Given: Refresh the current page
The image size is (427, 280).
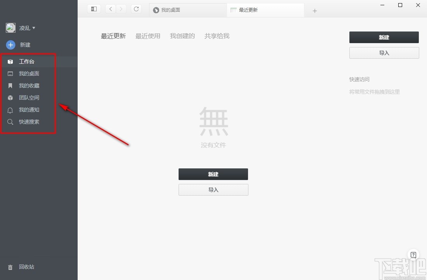Looking at the screenshot, I should [x=136, y=9].
